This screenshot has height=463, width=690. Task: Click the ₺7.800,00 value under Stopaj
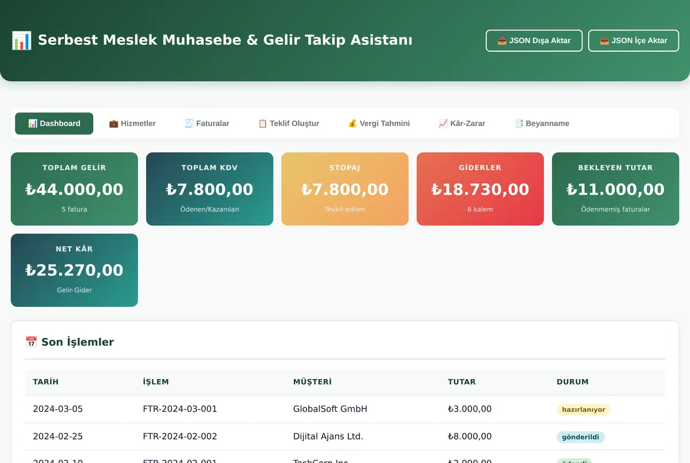pyautogui.click(x=345, y=189)
